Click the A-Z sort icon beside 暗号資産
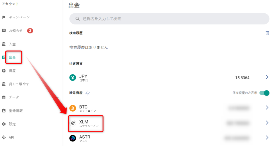 coord(88,93)
